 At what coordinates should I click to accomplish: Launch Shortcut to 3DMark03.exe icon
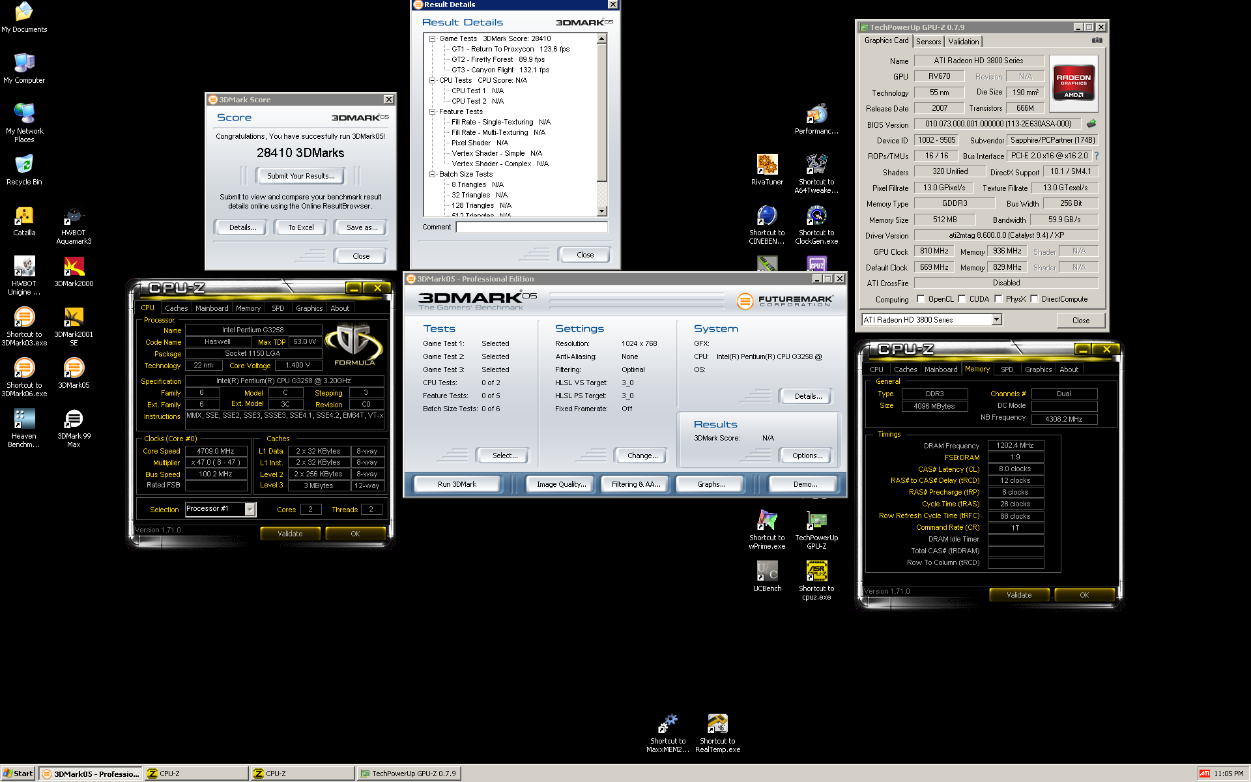click(24, 326)
